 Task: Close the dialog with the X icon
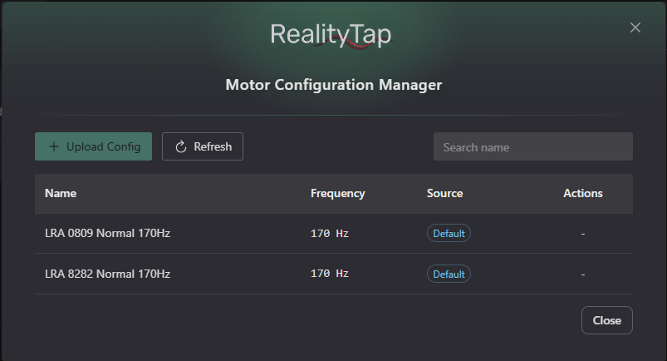click(x=635, y=27)
